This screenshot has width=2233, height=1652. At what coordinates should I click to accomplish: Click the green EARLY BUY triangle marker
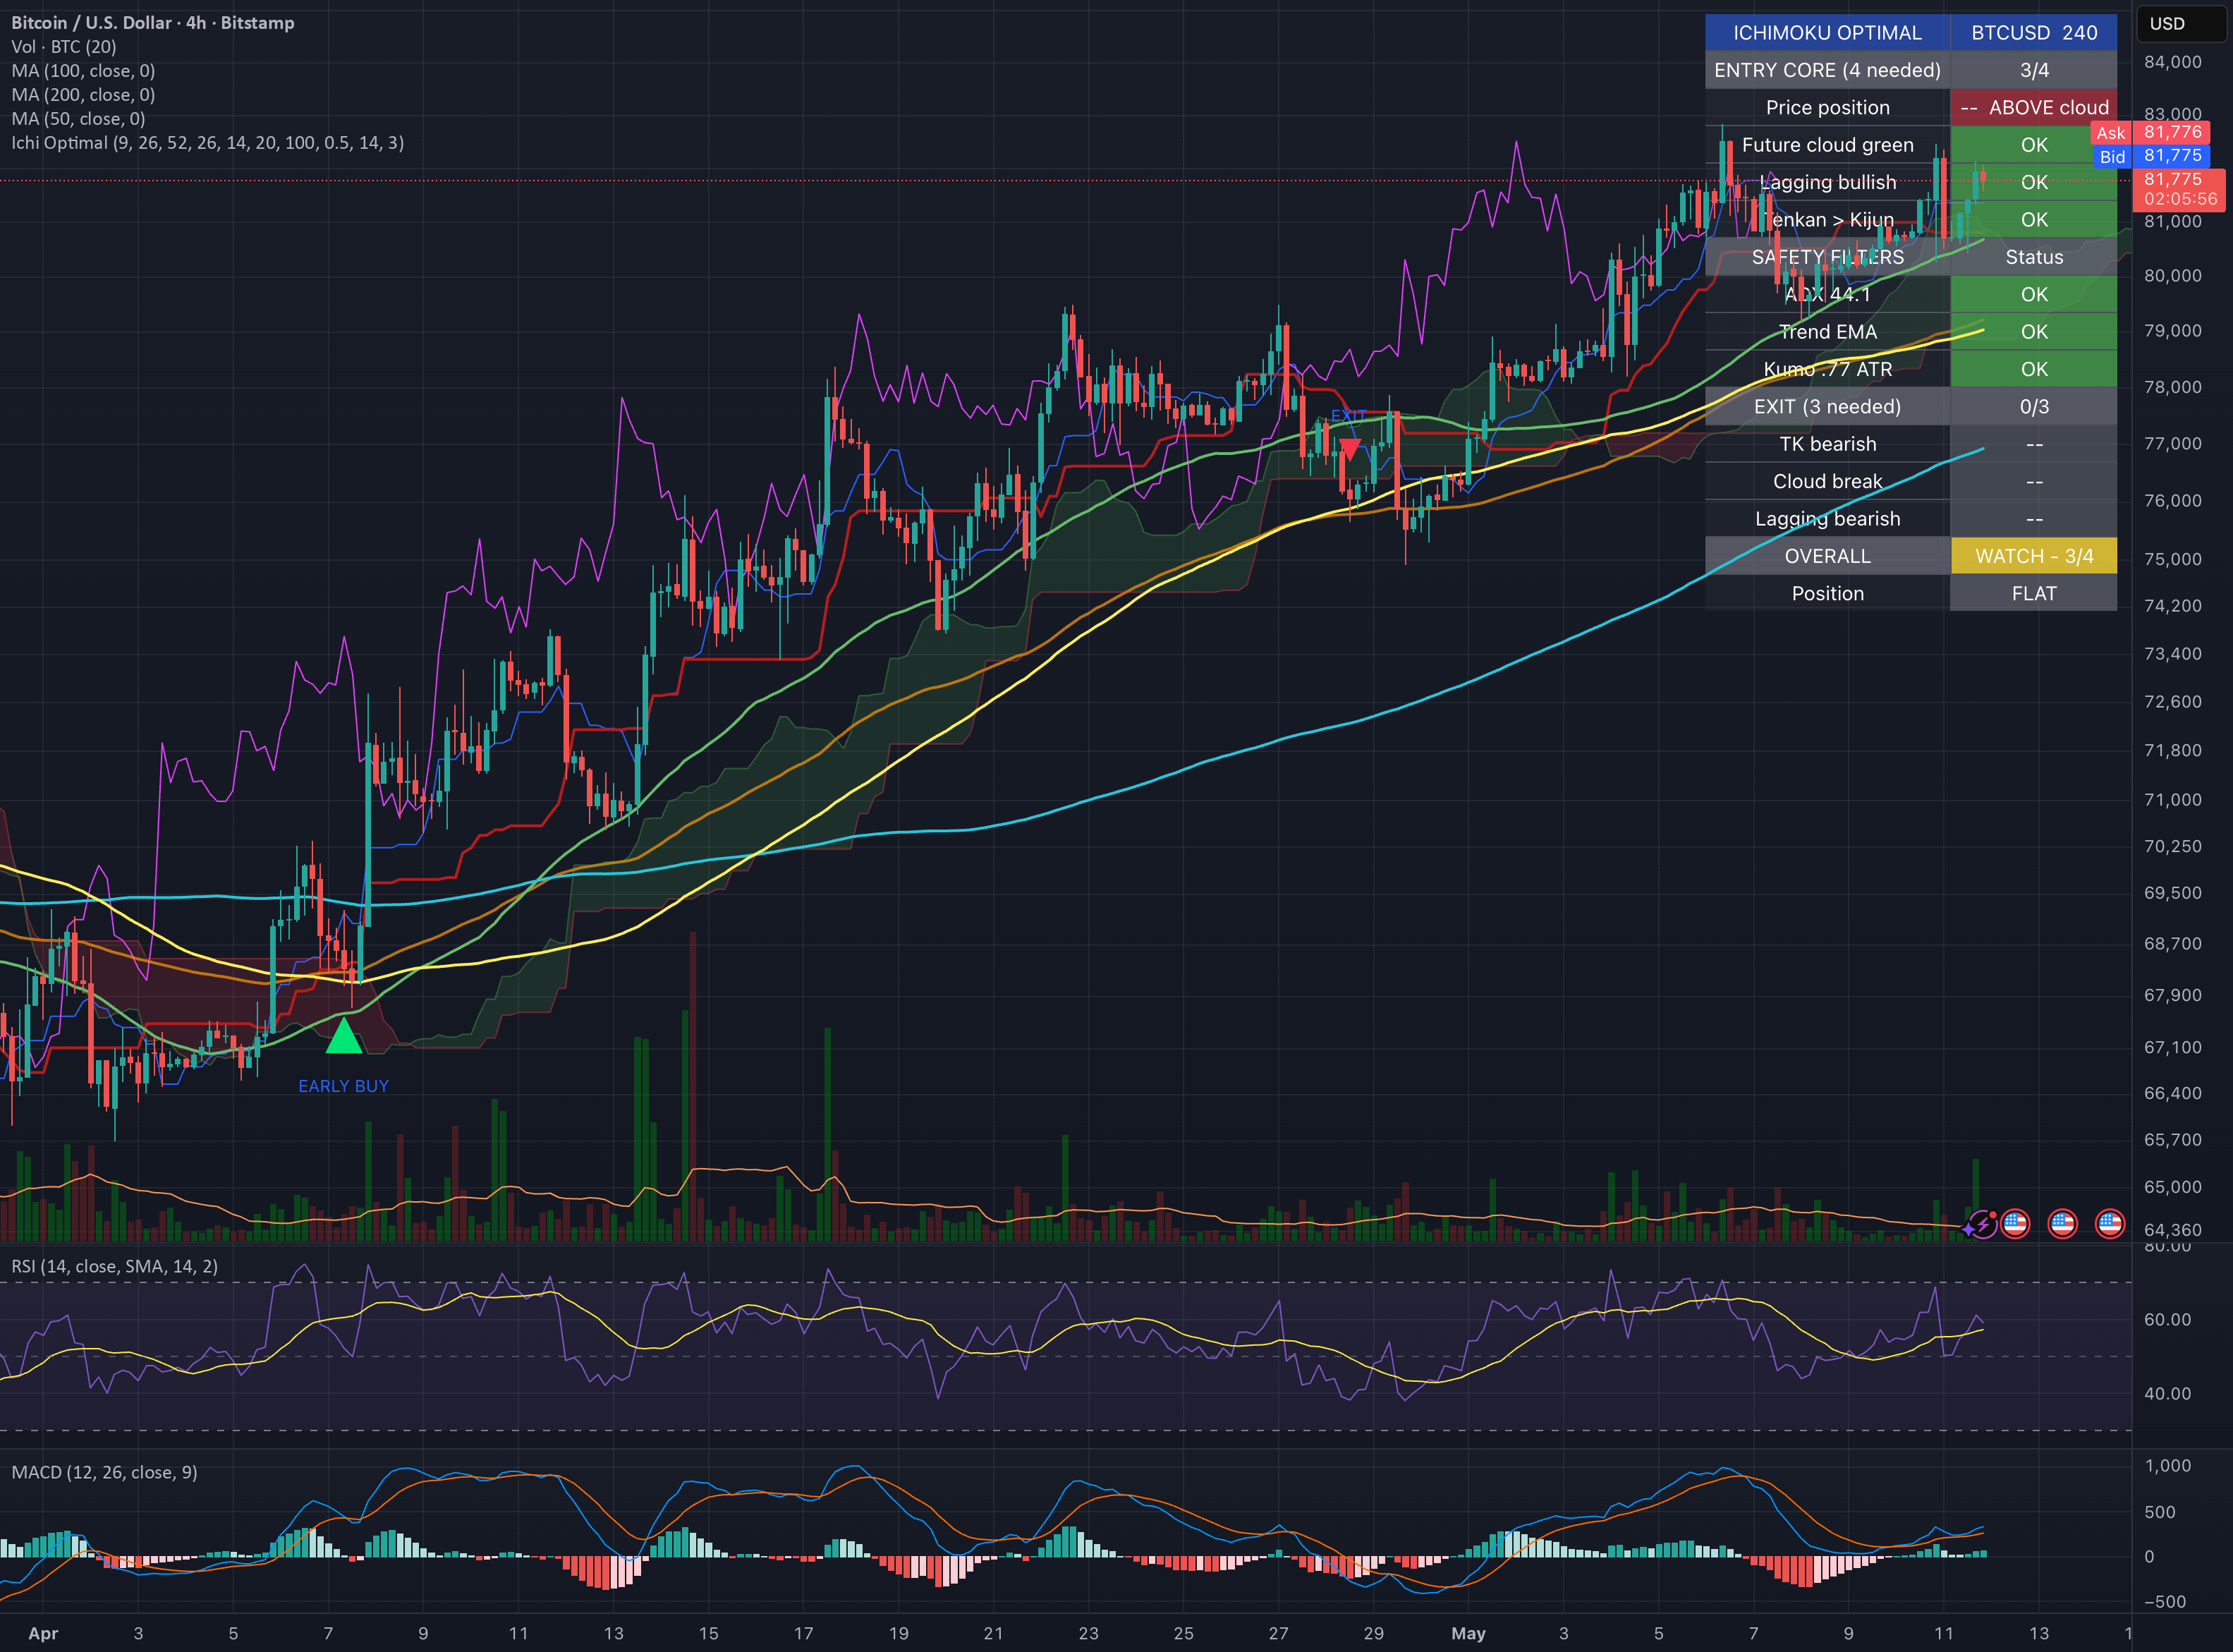coord(343,1035)
